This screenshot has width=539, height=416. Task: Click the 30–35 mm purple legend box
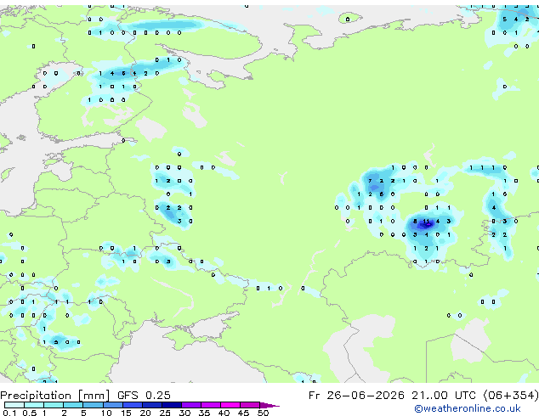tap(191, 405)
